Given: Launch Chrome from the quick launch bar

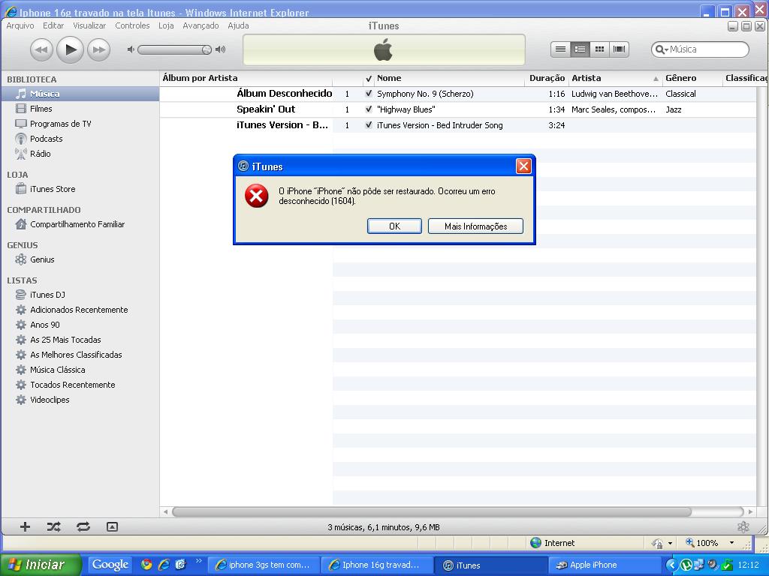Looking at the screenshot, I should point(146,564).
